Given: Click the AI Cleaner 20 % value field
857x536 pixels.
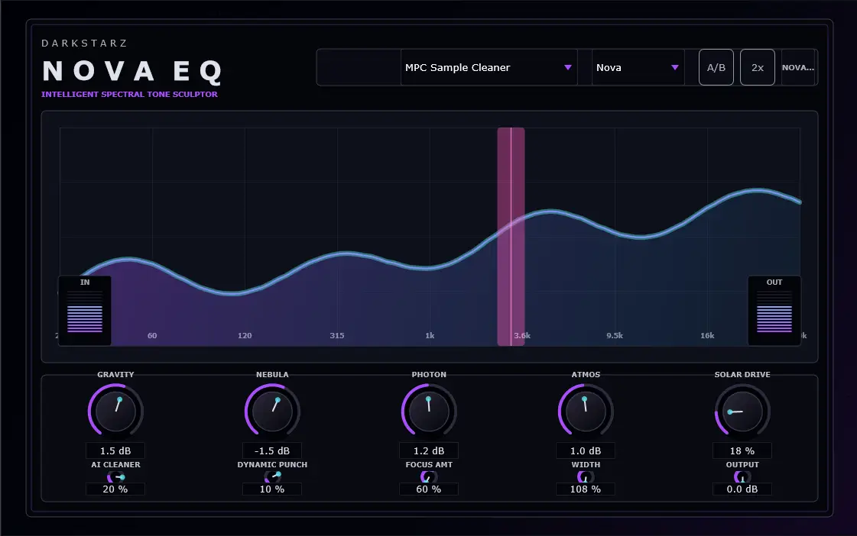Looking at the screenshot, I should (x=115, y=489).
